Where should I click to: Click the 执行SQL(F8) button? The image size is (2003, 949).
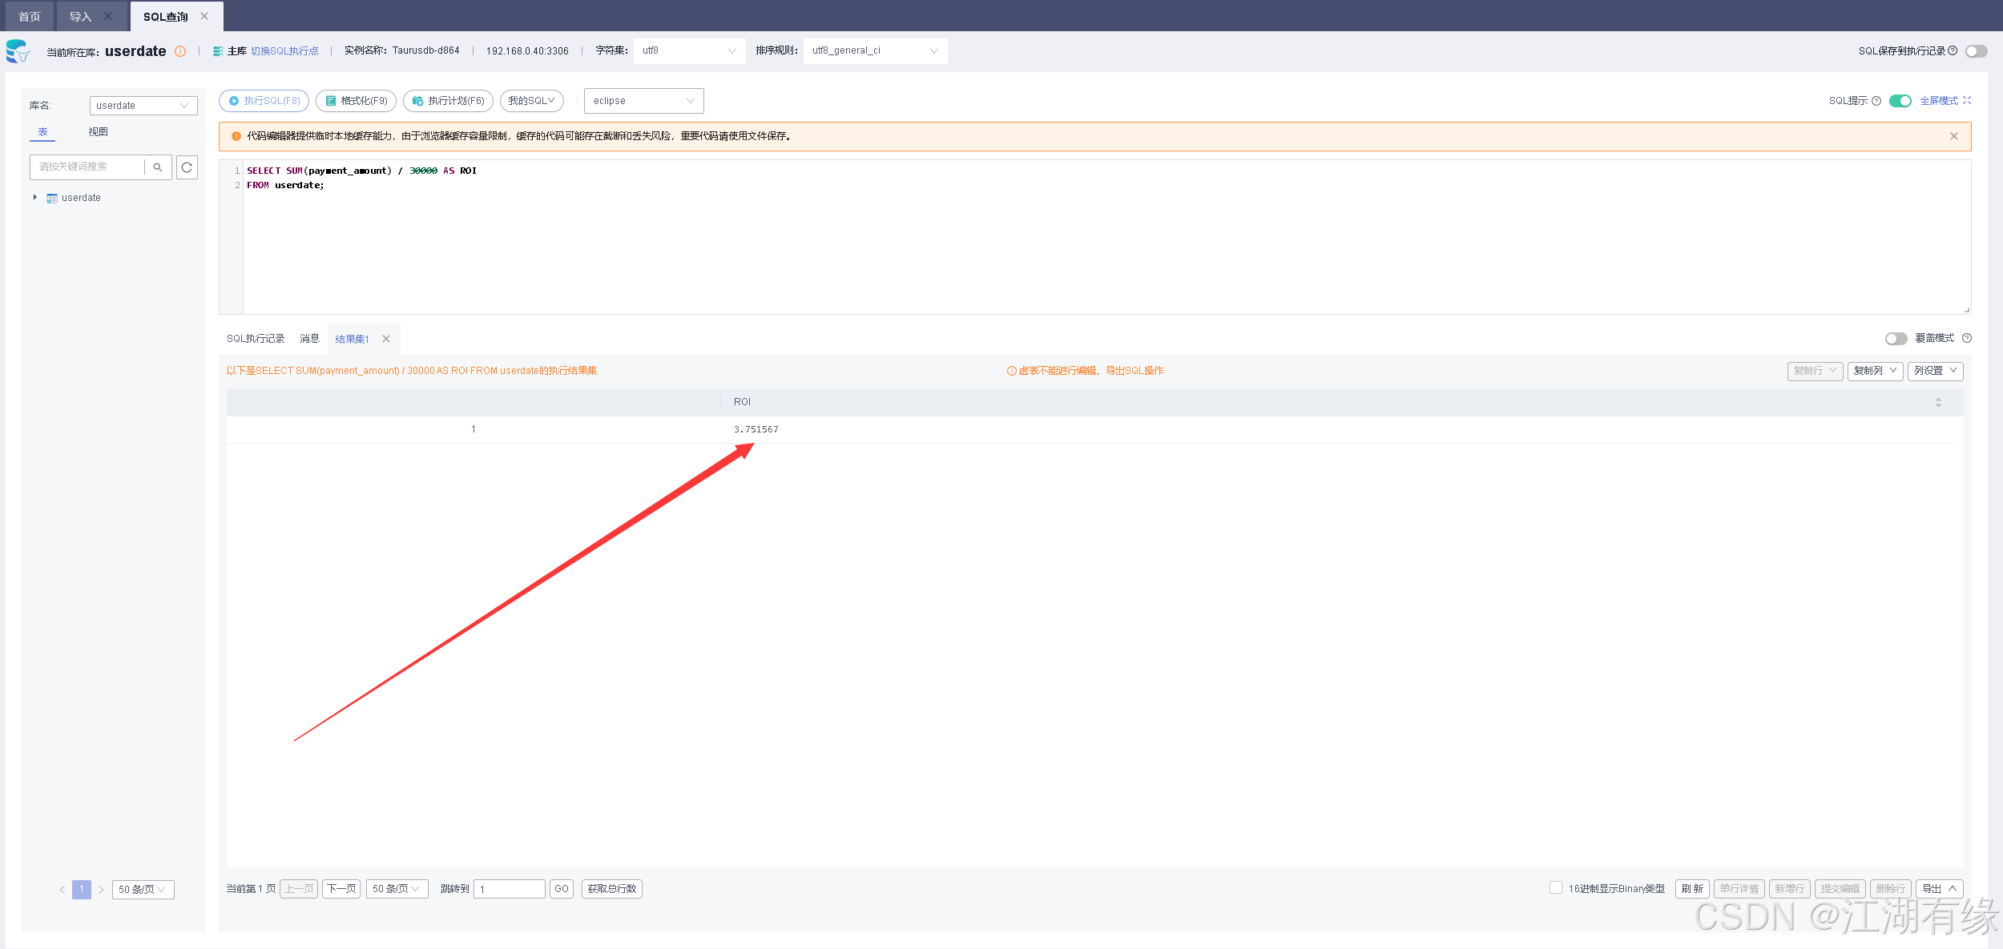264,101
